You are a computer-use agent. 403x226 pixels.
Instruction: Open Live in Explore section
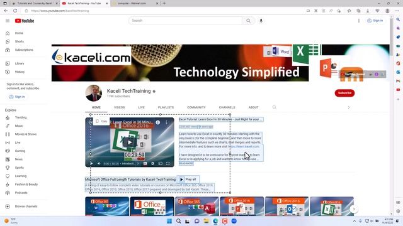tap(18, 143)
